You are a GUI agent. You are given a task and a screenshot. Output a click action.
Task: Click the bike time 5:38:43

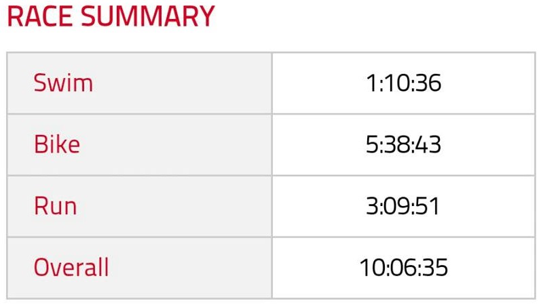pyautogui.click(x=403, y=145)
